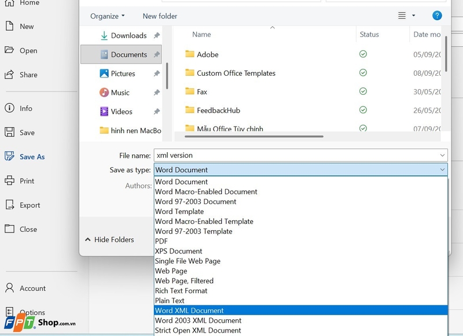This screenshot has height=336, width=463.
Task: Select Word Macro-Enabled Document type
Action: point(301,192)
